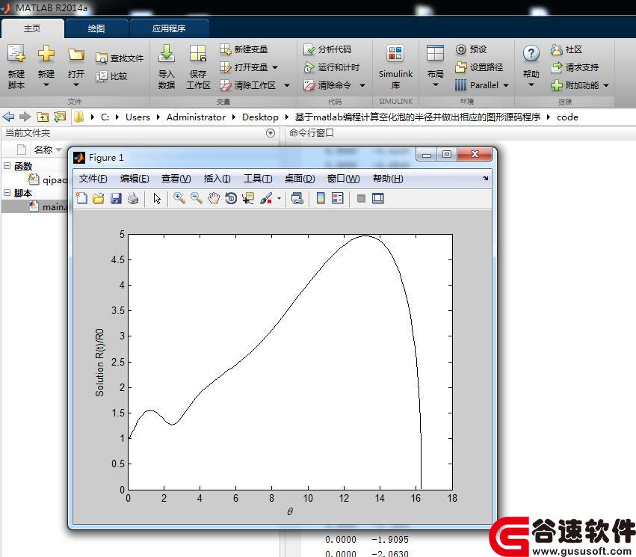Select main script file in file browser
Image resolution: width=636 pixels, height=557 pixels.
click(x=49, y=206)
